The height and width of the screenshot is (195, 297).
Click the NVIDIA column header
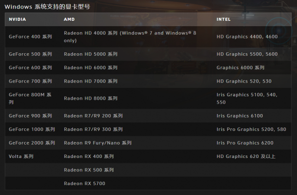tap(17, 19)
